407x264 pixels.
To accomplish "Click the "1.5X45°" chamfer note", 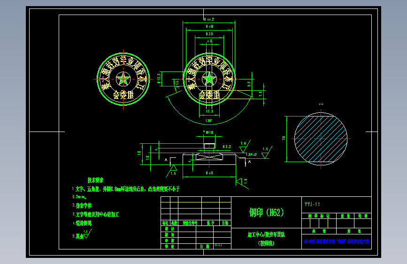I will coord(252,155).
